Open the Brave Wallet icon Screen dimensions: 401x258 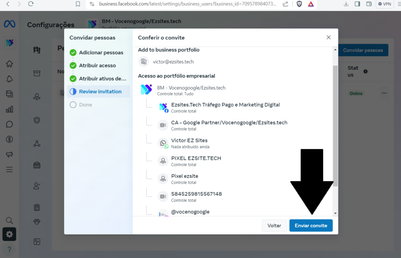(x=369, y=4)
